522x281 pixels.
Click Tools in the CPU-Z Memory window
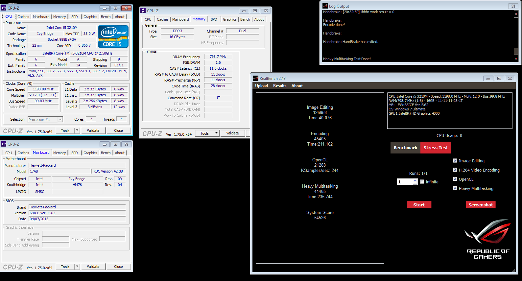pyautogui.click(x=204, y=133)
